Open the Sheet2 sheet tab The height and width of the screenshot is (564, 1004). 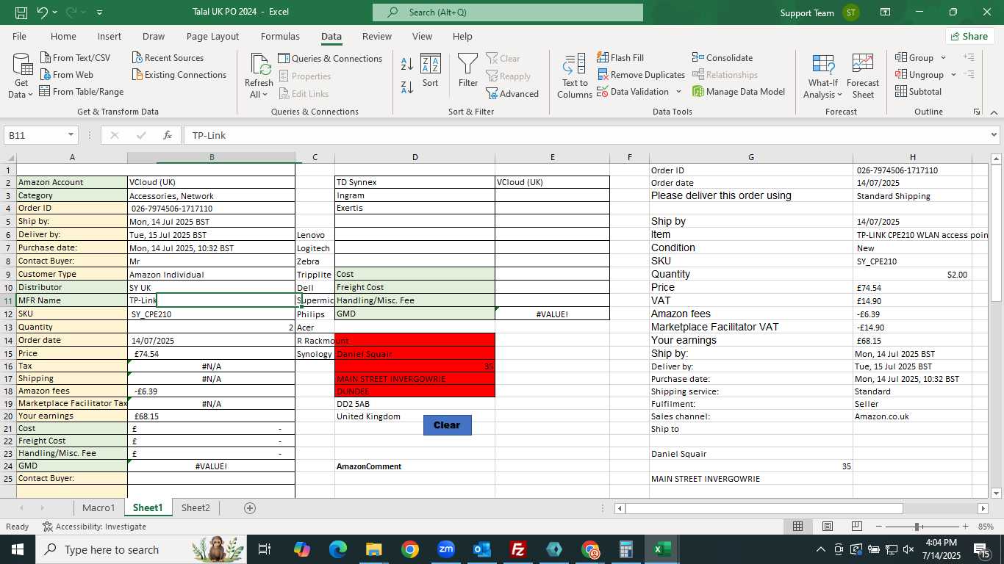[x=196, y=507]
